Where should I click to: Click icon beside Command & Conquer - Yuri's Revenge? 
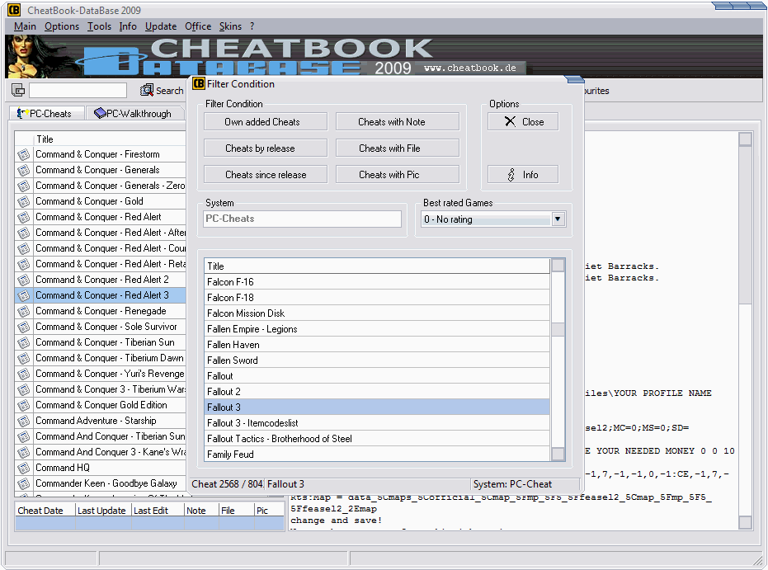[23, 374]
